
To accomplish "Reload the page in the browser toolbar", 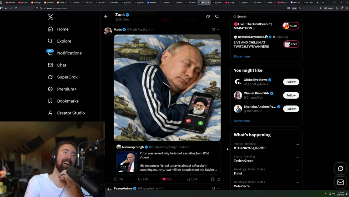I will 16,8.
